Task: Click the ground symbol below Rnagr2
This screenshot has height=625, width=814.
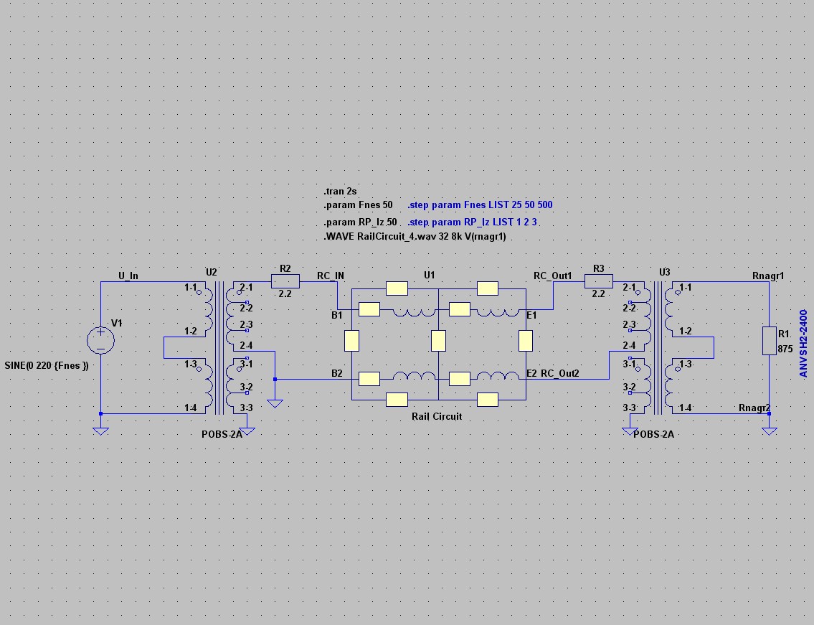Action: click(x=769, y=430)
